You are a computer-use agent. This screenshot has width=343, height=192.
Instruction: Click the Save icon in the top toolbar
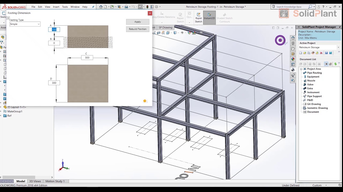point(119,7)
